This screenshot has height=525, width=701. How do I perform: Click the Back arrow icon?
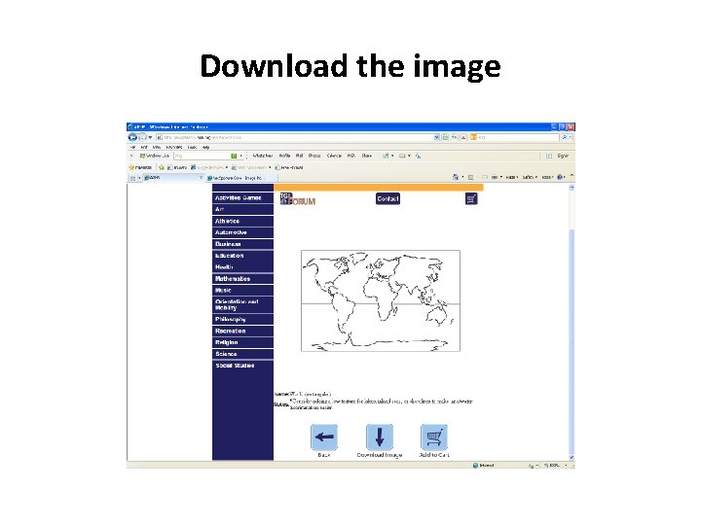coord(324,437)
